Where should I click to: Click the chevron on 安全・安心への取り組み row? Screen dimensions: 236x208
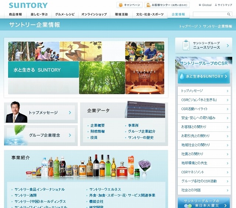(228, 118)
